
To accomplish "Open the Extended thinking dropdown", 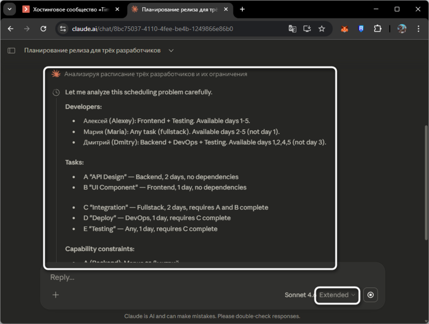I will 337,295.
